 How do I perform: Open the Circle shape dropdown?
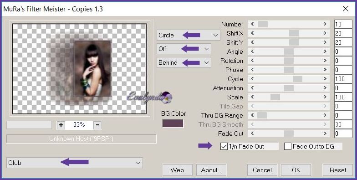[x=189, y=35]
